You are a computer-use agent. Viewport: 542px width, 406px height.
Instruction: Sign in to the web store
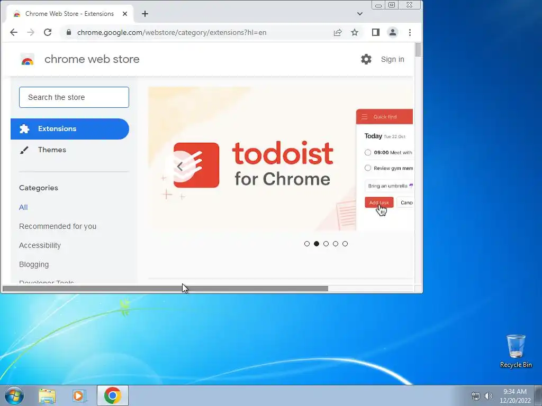[x=392, y=59]
